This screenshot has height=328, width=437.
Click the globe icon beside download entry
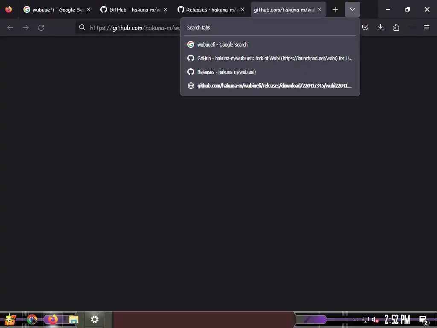[x=191, y=85]
